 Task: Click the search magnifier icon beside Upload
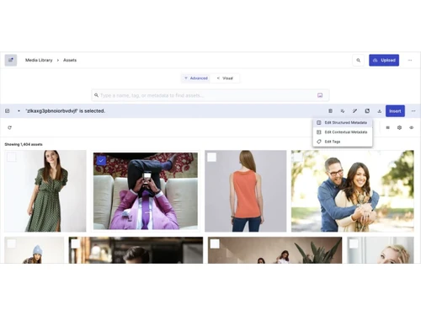click(358, 60)
